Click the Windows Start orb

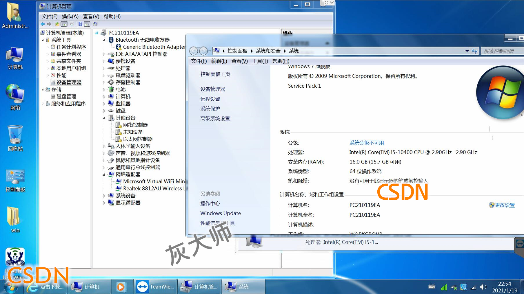point(11,287)
